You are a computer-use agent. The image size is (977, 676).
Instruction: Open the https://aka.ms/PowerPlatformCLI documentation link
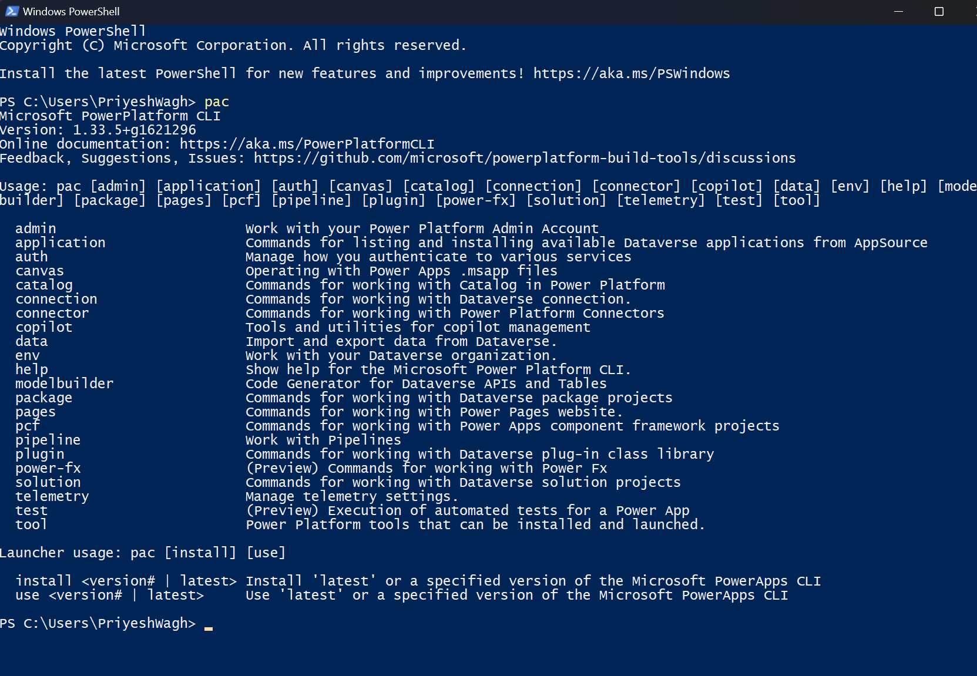[307, 144]
